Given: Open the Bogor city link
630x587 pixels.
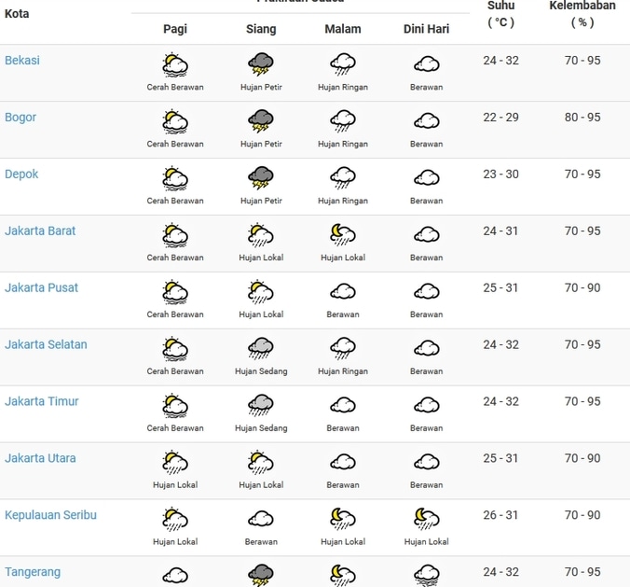Looking at the screenshot, I should click(x=21, y=118).
